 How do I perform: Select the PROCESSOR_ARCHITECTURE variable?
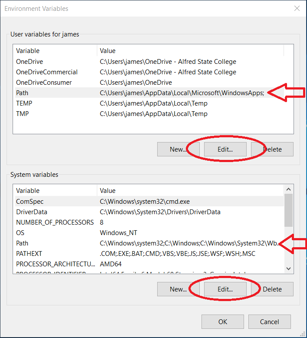pyautogui.click(x=149, y=264)
